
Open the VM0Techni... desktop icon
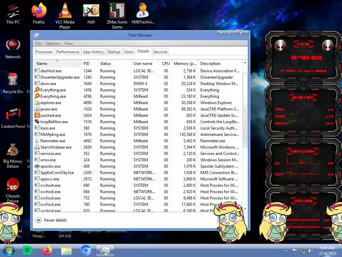click(143, 13)
